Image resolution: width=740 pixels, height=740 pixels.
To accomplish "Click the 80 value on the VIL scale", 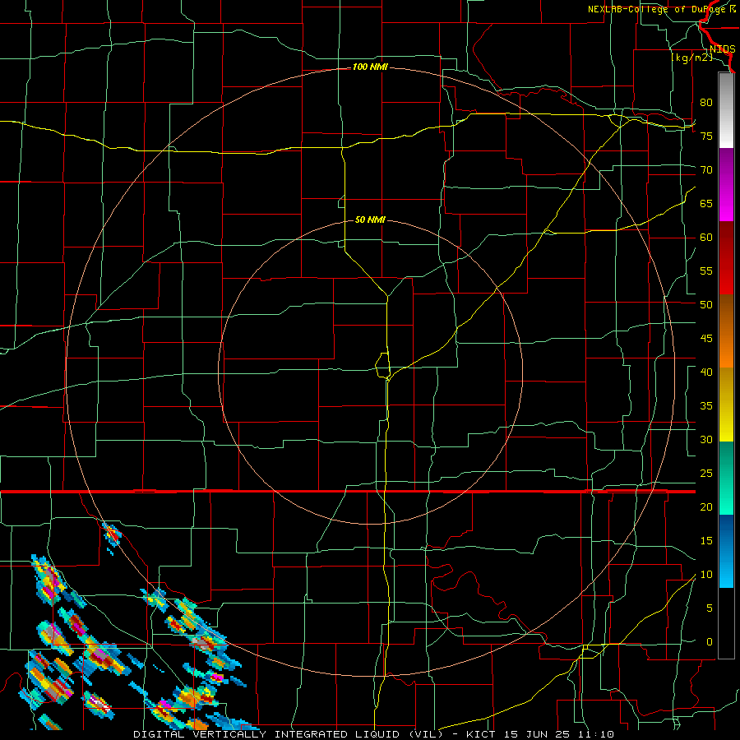I will pyautogui.click(x=706, y=103).
